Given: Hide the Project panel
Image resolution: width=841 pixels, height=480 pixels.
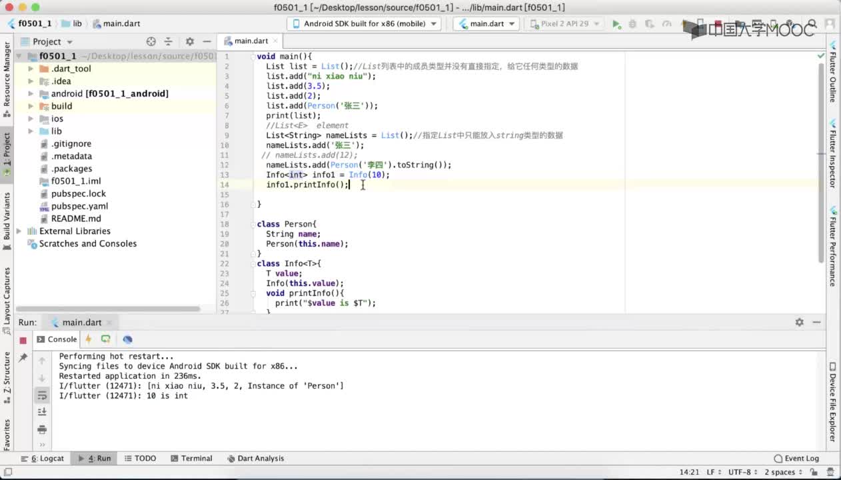Looking at the screenshot, I should [207, 41].
